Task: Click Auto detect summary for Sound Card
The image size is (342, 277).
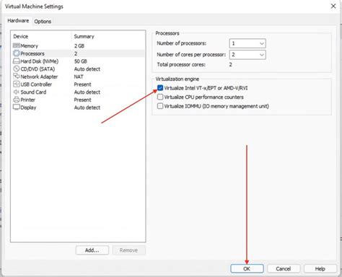Action: pos(87,92)
